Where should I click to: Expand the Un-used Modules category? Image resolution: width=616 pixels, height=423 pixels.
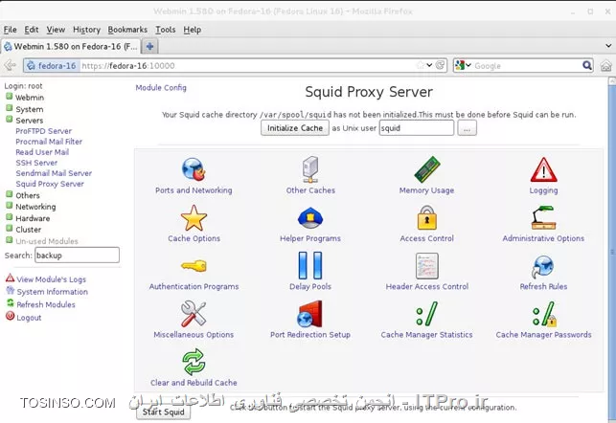(9, 240)
